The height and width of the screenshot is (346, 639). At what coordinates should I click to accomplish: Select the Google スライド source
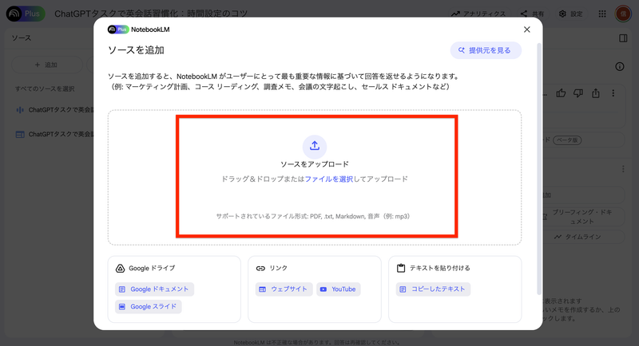[149, 307]
